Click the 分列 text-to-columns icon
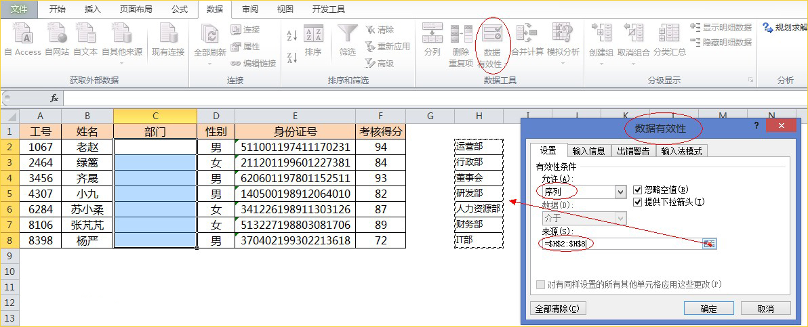This screenshot has width=808, height=327. coord(432,40)
